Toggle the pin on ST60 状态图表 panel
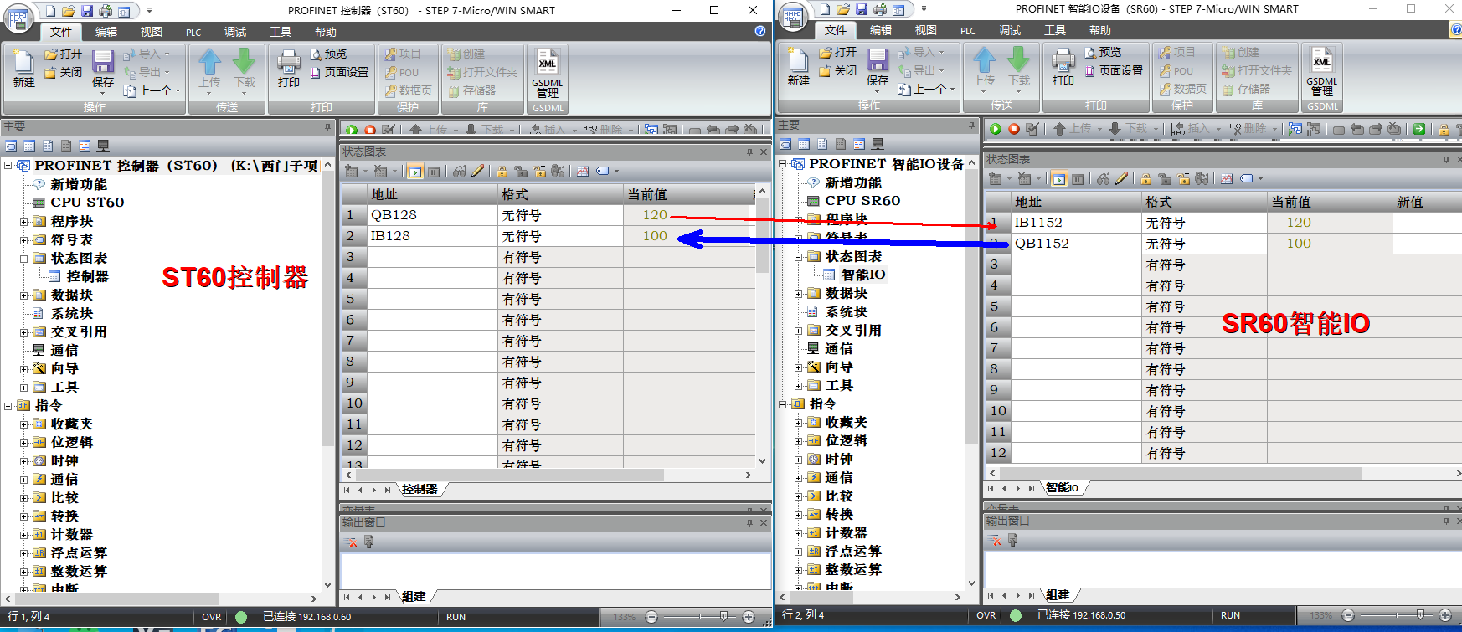The height and width of the screenshot is (632, 1462). [749, 152]
